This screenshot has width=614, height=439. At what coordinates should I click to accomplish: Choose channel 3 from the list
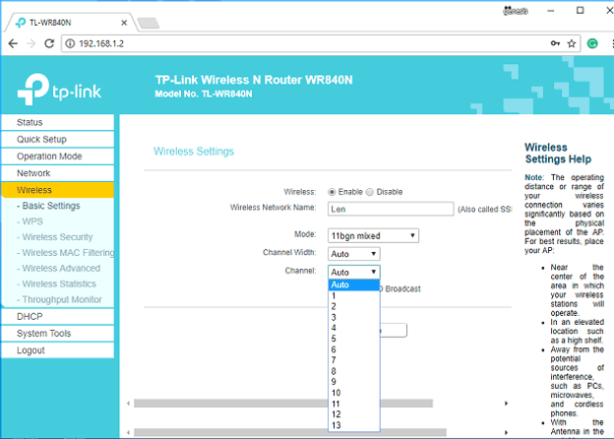click(354, 317)
